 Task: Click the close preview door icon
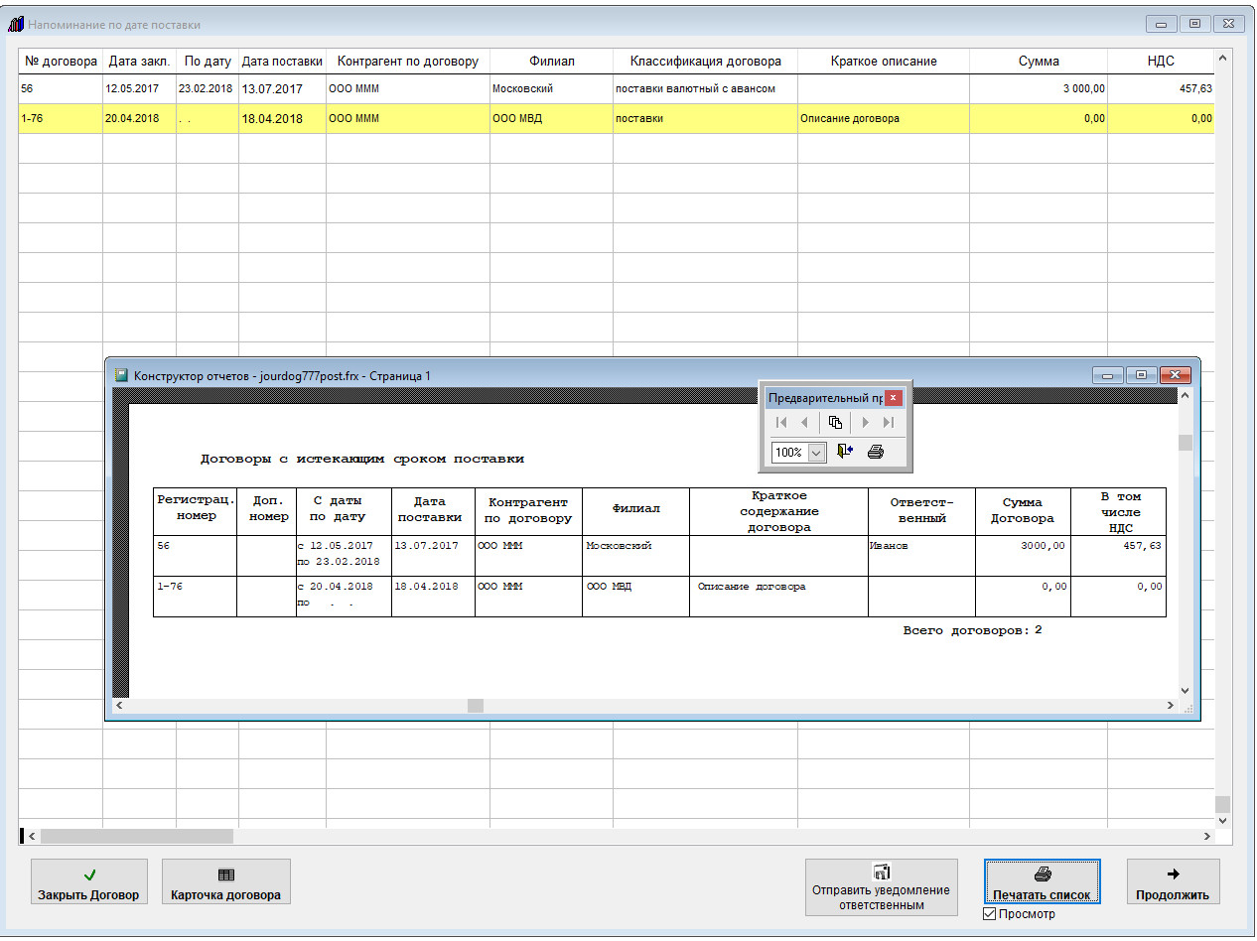[845, 452]
